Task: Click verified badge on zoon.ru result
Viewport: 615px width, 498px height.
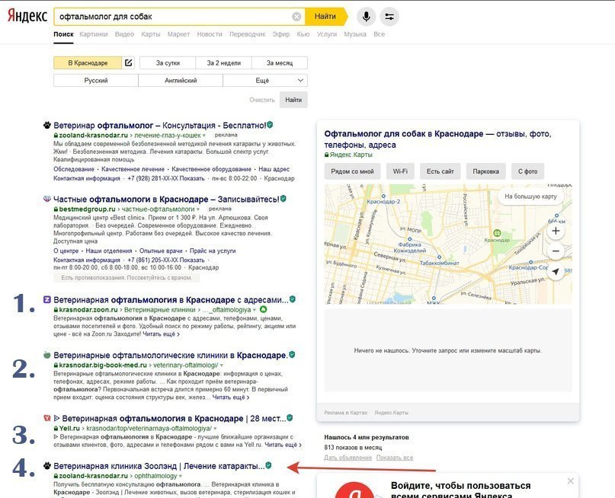Action: [x=292, y=299]
